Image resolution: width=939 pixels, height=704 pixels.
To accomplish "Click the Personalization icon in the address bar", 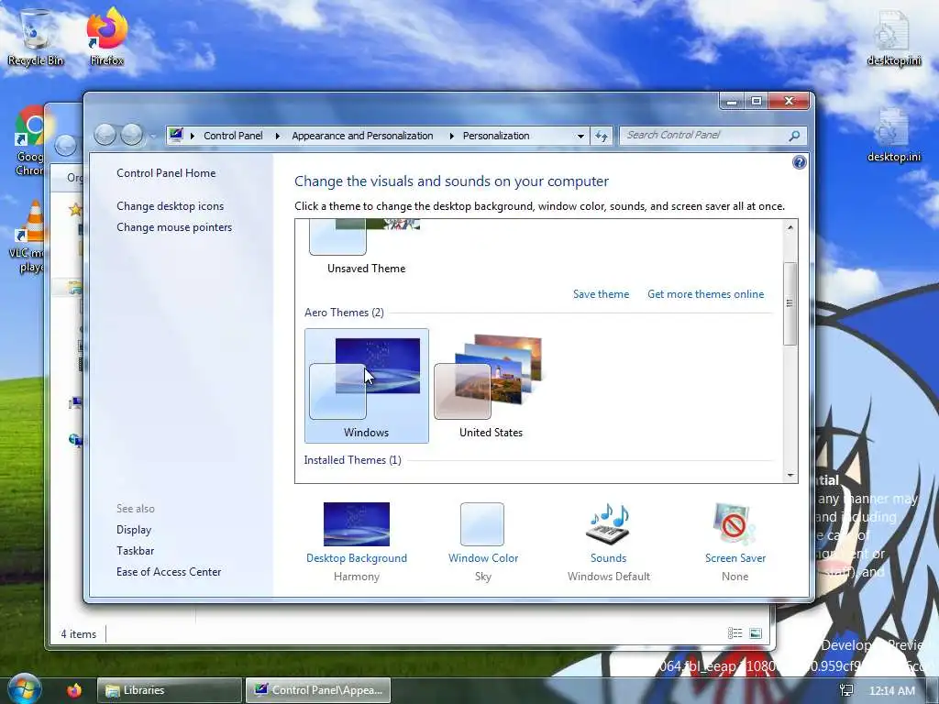I will coord(175,135).
